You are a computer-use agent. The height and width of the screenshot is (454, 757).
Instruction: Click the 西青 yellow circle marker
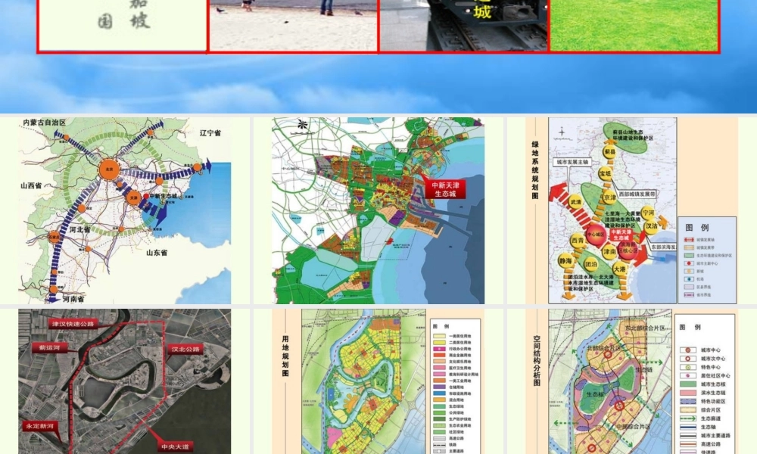coord(578,241)
